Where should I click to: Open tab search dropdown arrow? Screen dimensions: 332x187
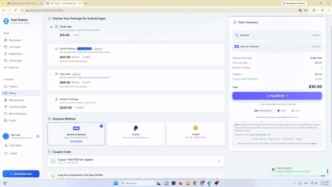point(3,3)
